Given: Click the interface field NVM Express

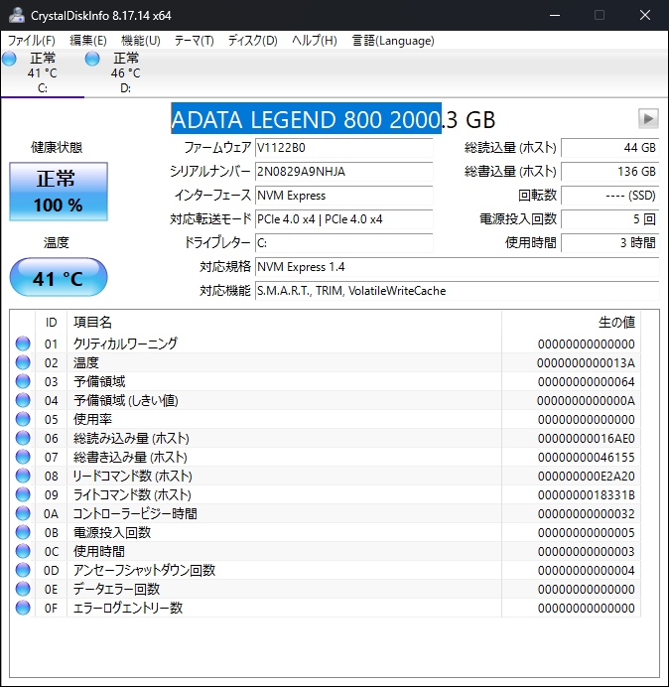Looking at the screenshot, I should (x=343, y=196).
